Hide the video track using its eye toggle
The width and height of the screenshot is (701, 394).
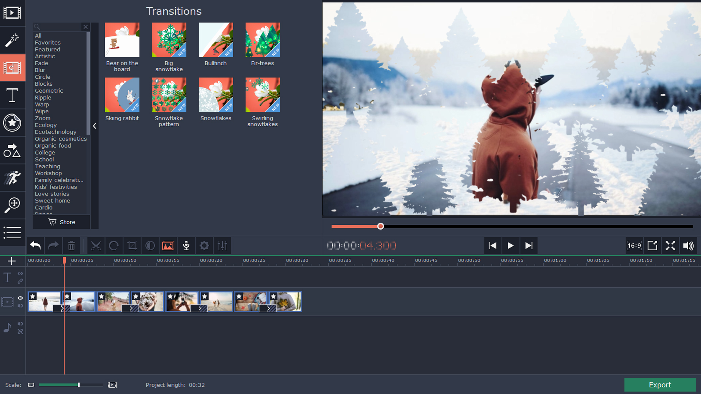20,298
